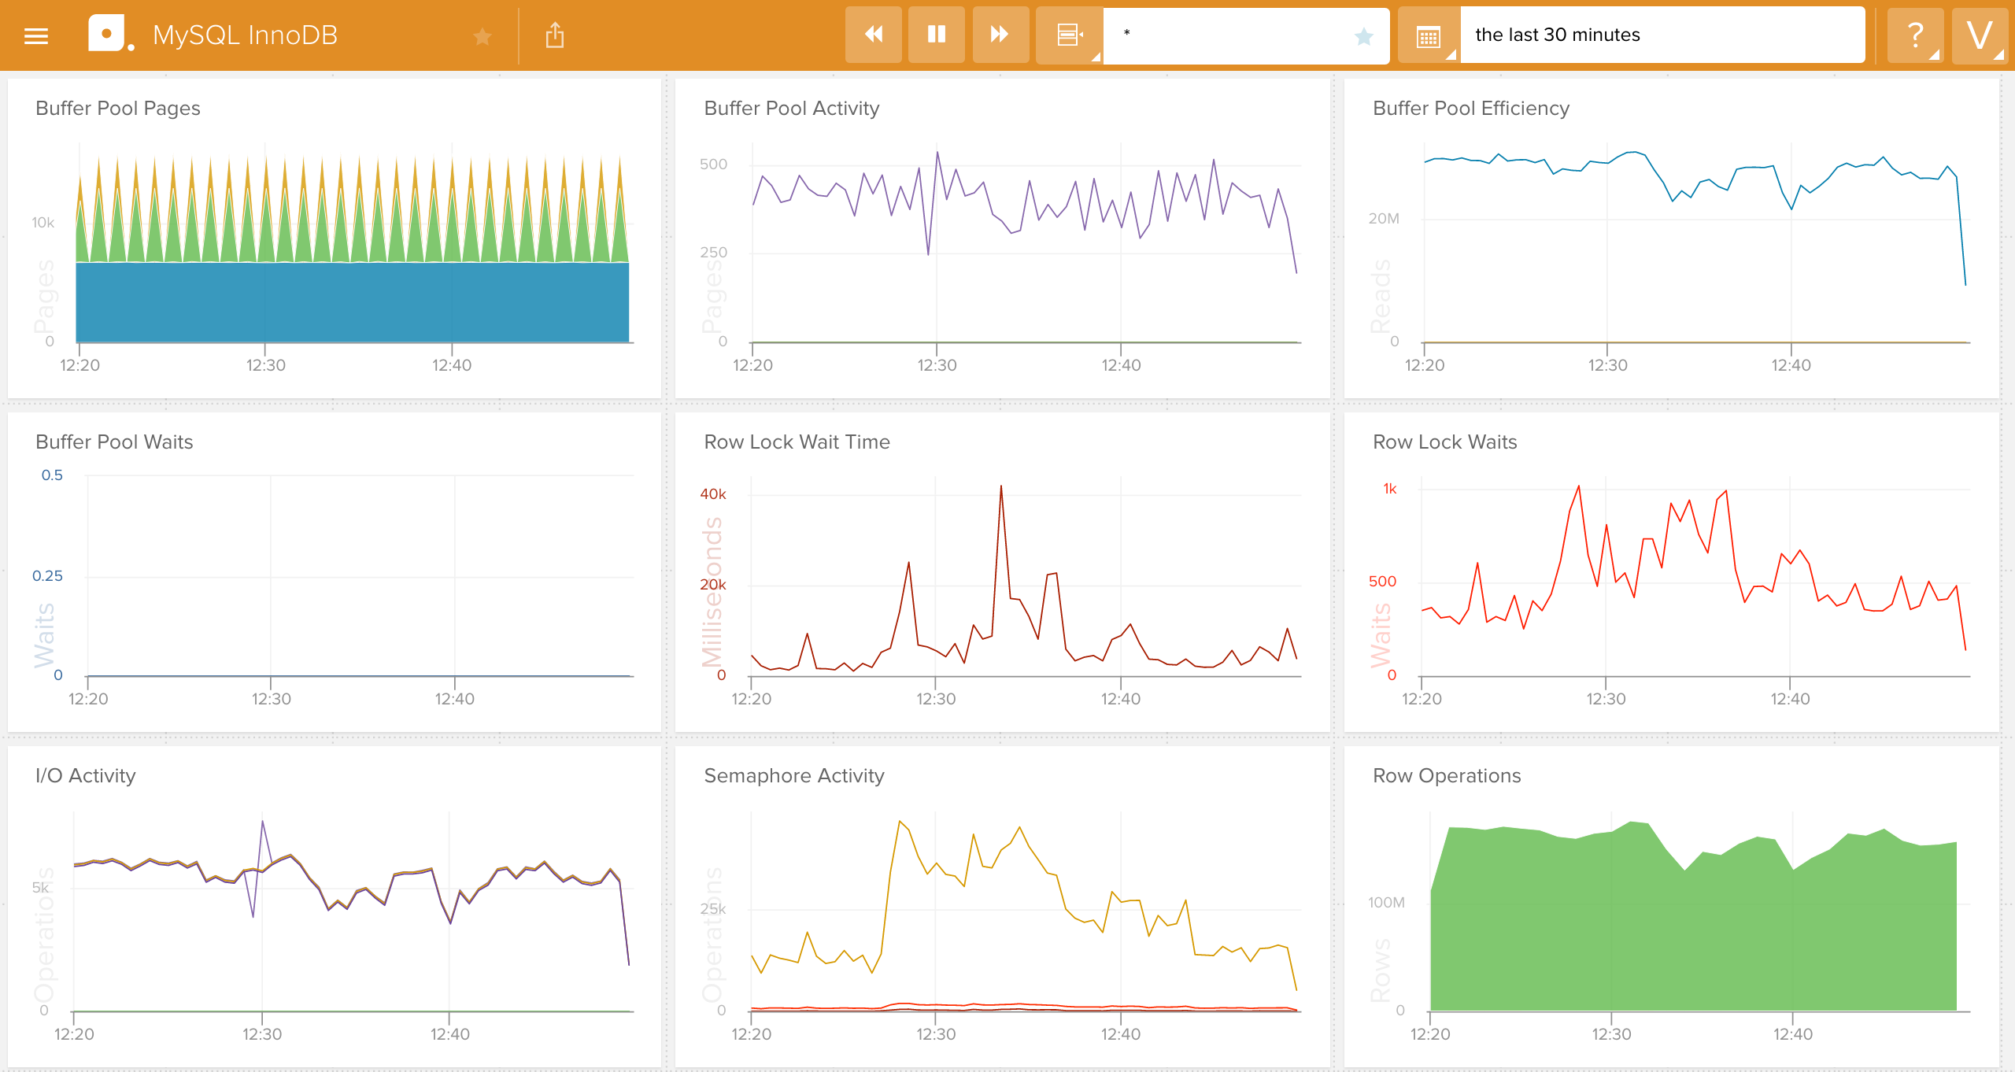Click the MySQL InnoDB dashboard title
Screen dimensions: 2015x1072
coord(245,35)
